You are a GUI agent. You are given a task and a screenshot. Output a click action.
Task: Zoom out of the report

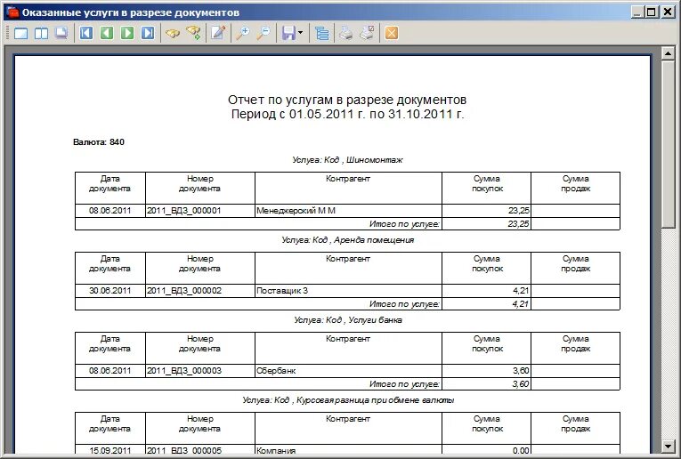point(263,33)
